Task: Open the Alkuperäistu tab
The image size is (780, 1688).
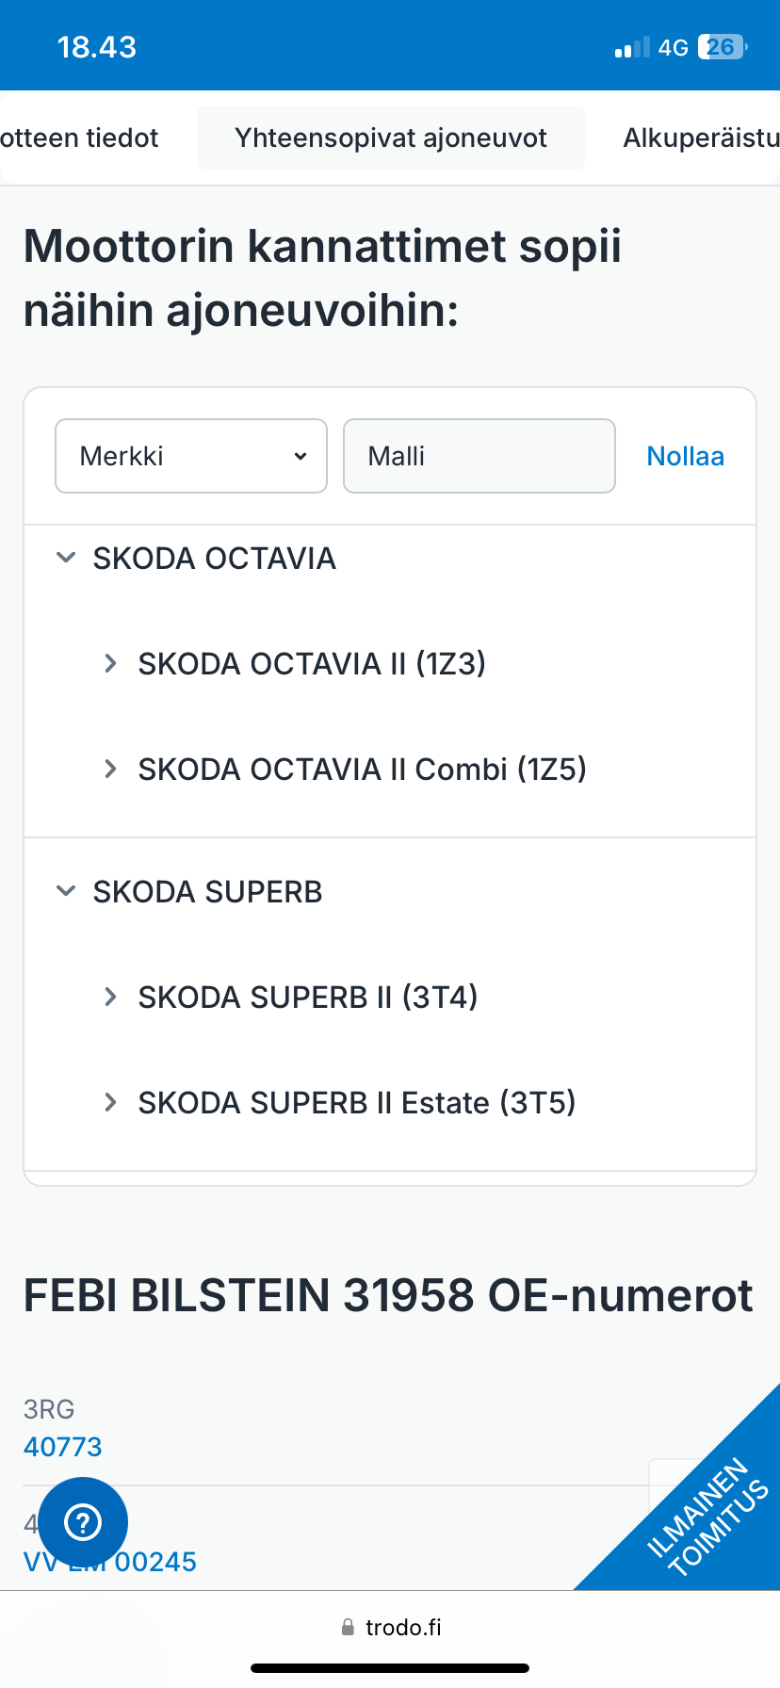Action: [x=701, y=138]
